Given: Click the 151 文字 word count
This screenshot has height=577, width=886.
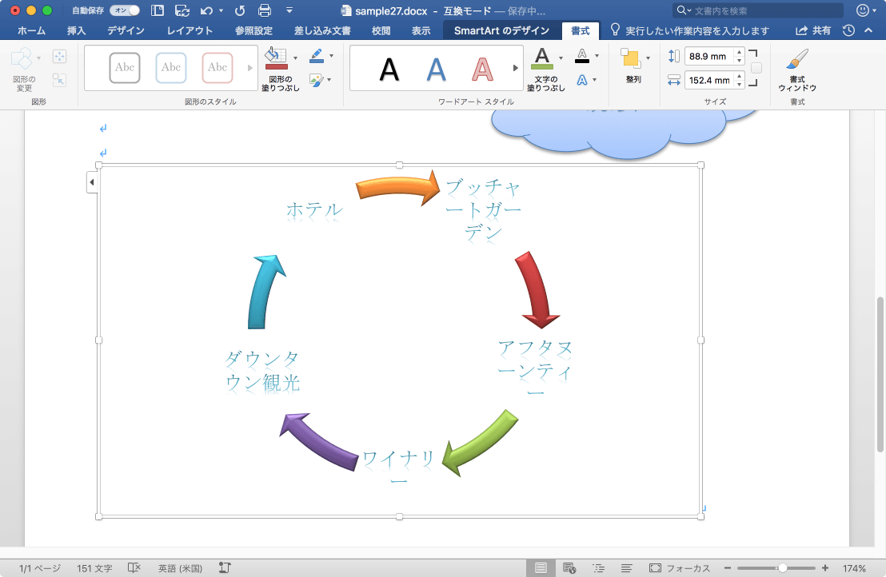Looking at the screenshot, I should (x=94, y=568).
